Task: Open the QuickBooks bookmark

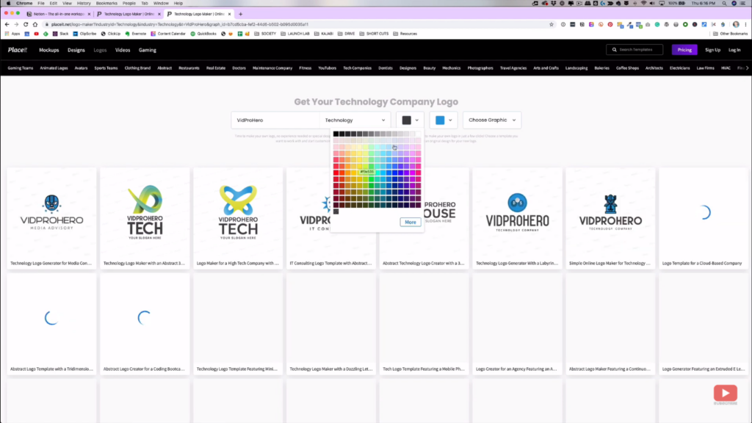Action: pos(203,34)
